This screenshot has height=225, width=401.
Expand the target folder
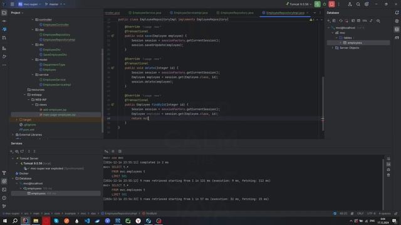click(17, 119)
